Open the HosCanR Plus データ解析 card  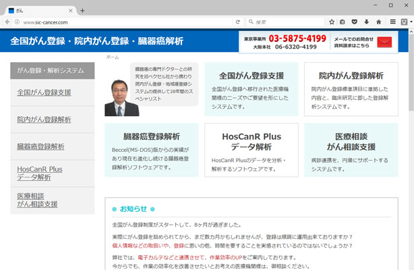[252, 150]
